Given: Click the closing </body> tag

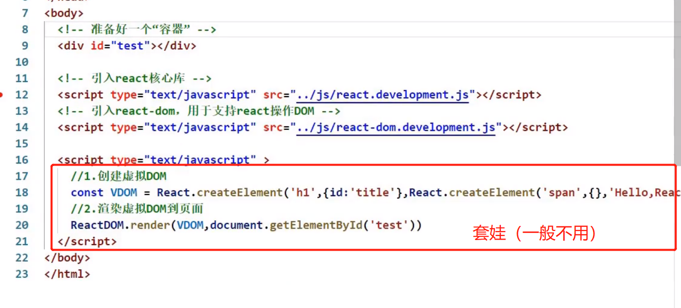Looking at the screenshot, I should pos(67,258).
